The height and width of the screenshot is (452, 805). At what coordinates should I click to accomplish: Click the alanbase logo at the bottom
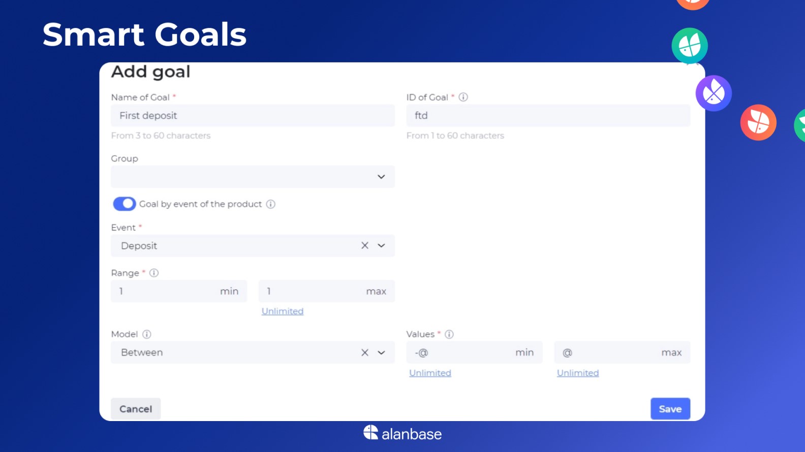point(402,433)
